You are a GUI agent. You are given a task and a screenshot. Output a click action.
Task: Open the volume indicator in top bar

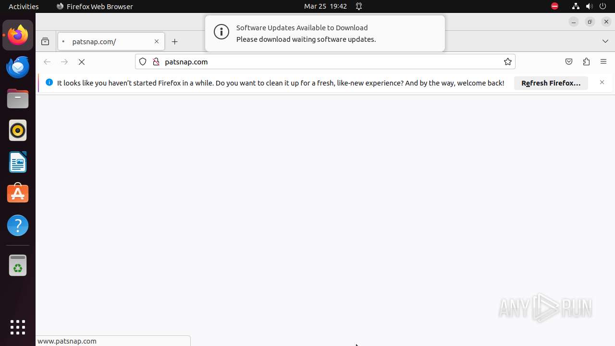click(589, 6)
